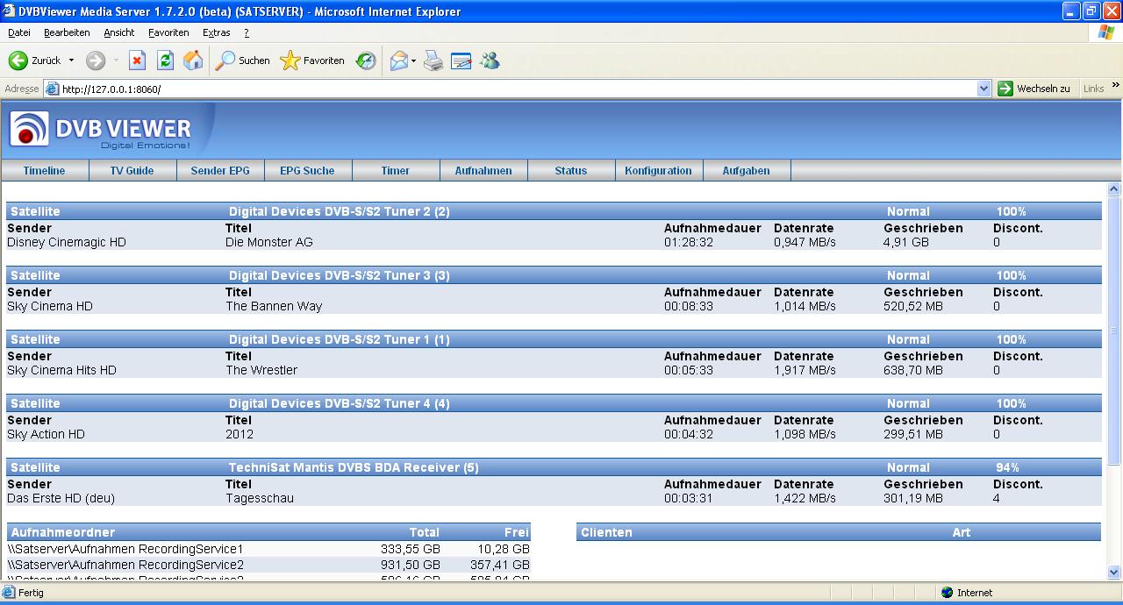
Task: Click title The Wrestler
Action: coord(261,370)
